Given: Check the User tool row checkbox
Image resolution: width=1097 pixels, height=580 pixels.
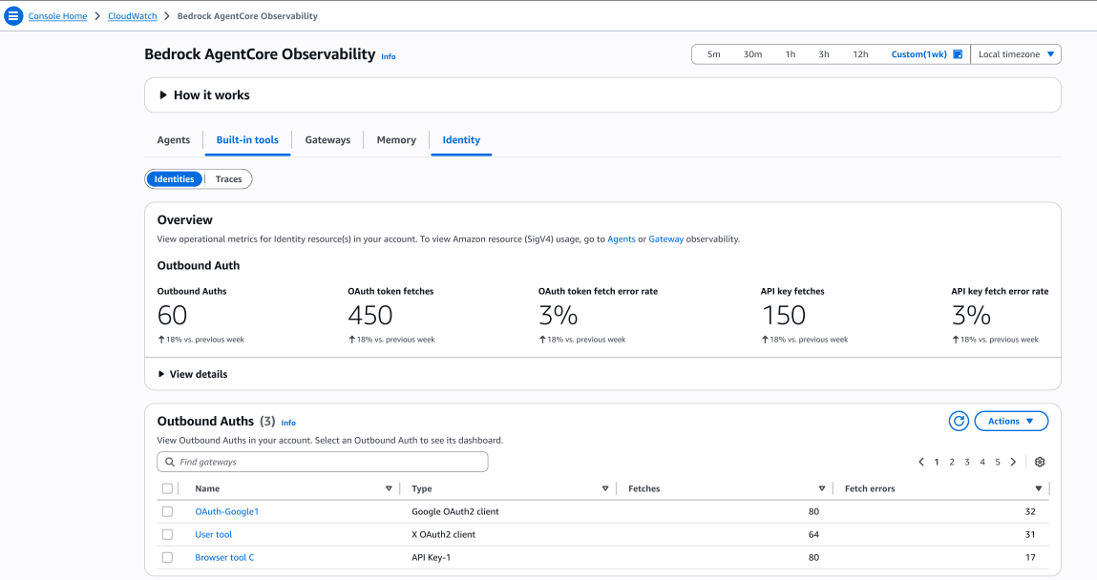Looking at the screenshot, I should [168, 534].
